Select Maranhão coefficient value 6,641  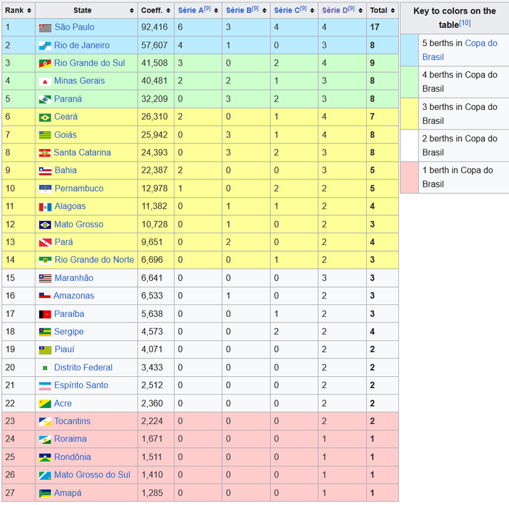[152, 278]
